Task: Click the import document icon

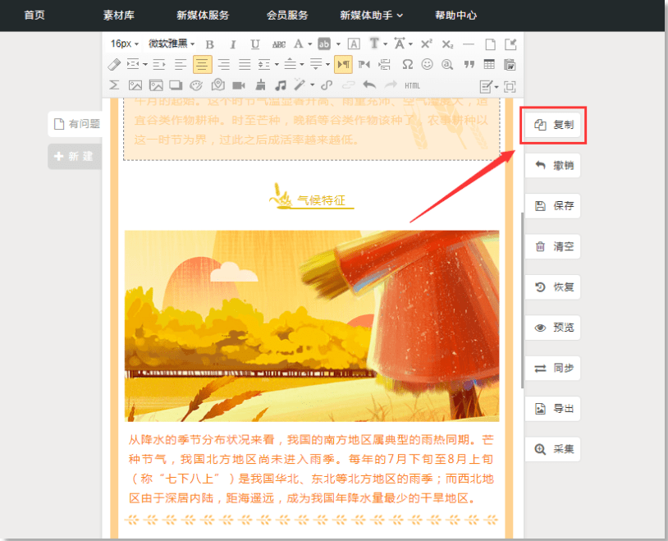Action: click(x=510, y=44)
